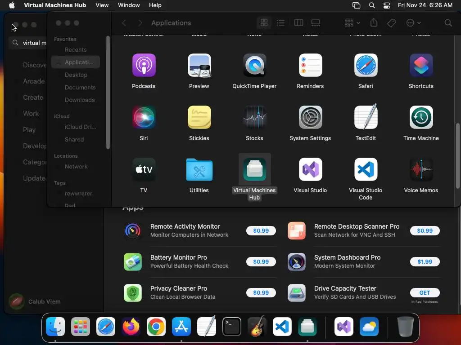Image resolution: width=461 pixels, height=345 pixels.
Task: Open the Finder action (ellipsis) menu
Action: (413, 23)
